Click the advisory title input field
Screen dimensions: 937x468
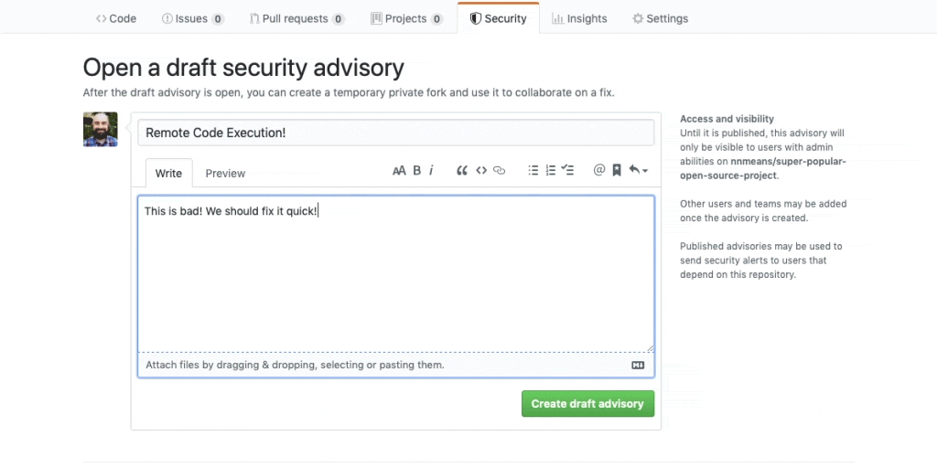(395, 133)
